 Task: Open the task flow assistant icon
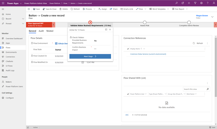183,3
